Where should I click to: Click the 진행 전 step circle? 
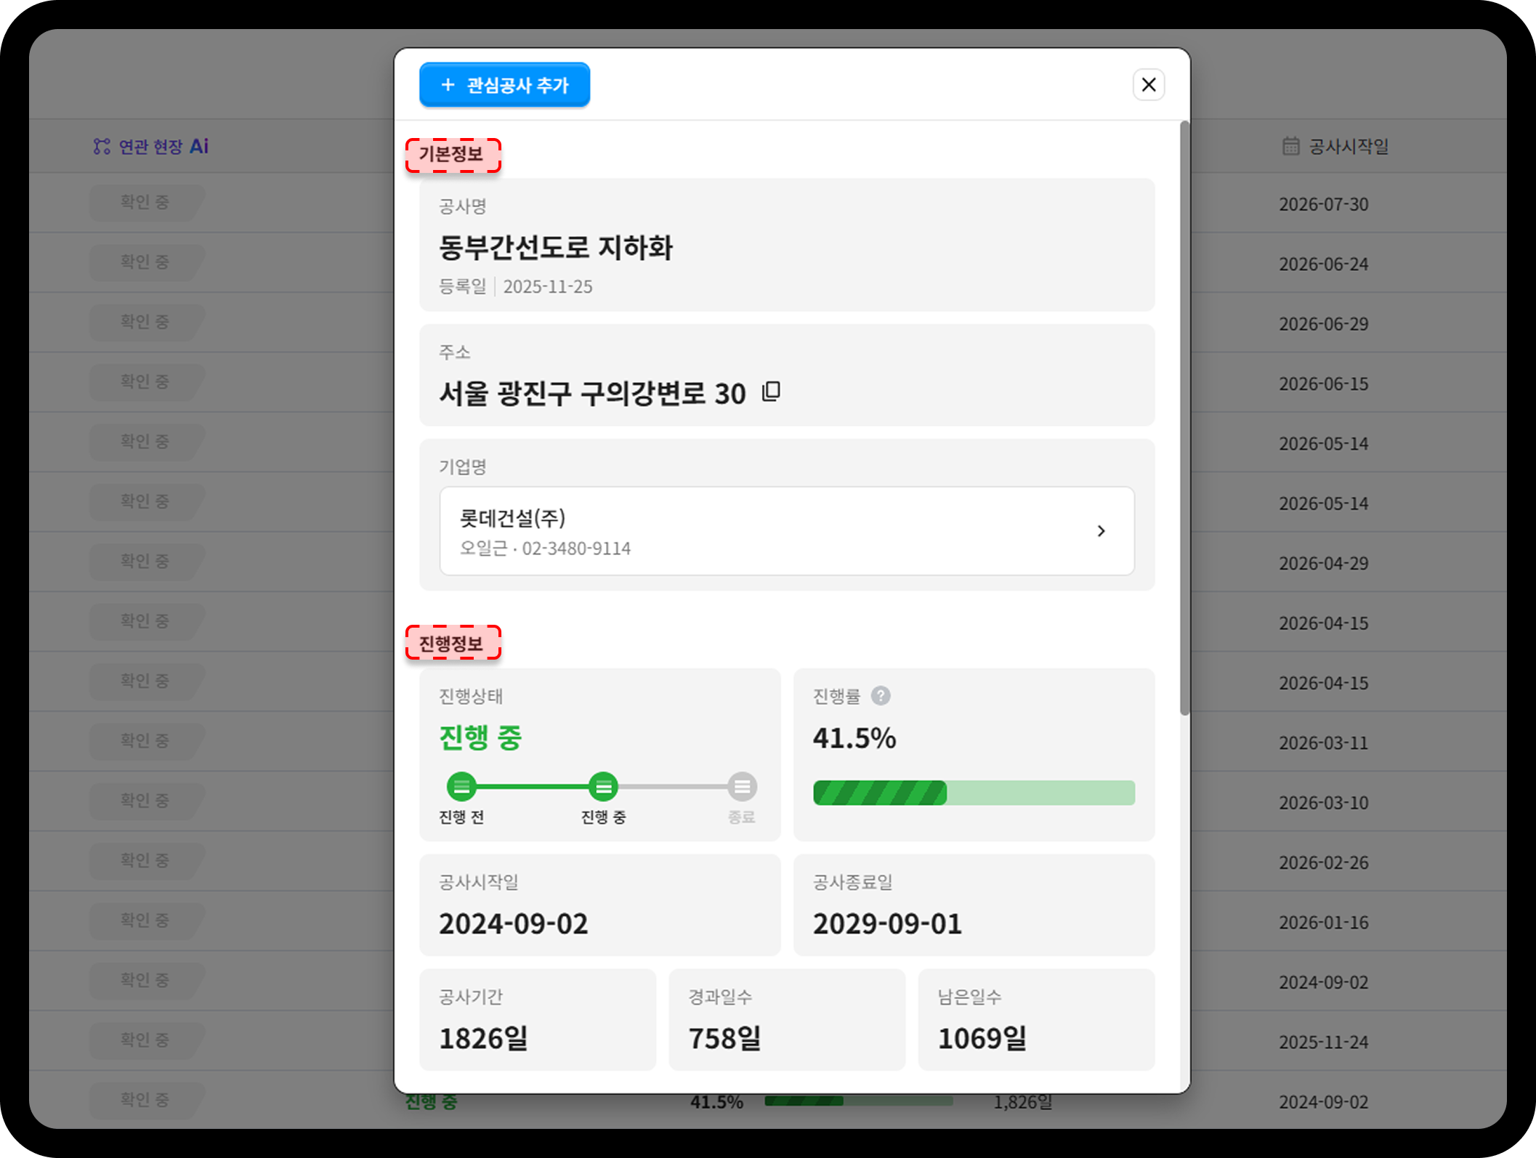tap(461, 787)
